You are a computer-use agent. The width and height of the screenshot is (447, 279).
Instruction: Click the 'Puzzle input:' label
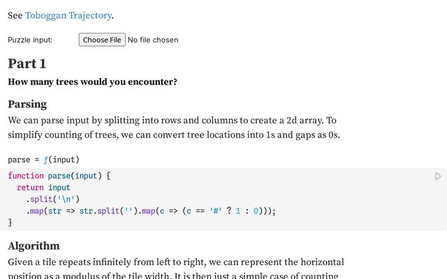[x=30, y=40]
